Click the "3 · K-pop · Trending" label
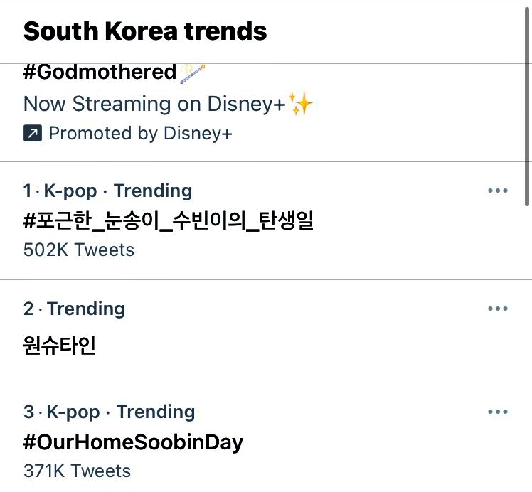This screenshot has height=492, width=532. tap(109, 412)
